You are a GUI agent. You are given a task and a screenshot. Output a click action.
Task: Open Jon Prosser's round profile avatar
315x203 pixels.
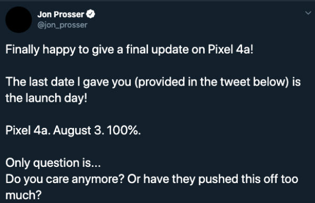tap(18, 20)
